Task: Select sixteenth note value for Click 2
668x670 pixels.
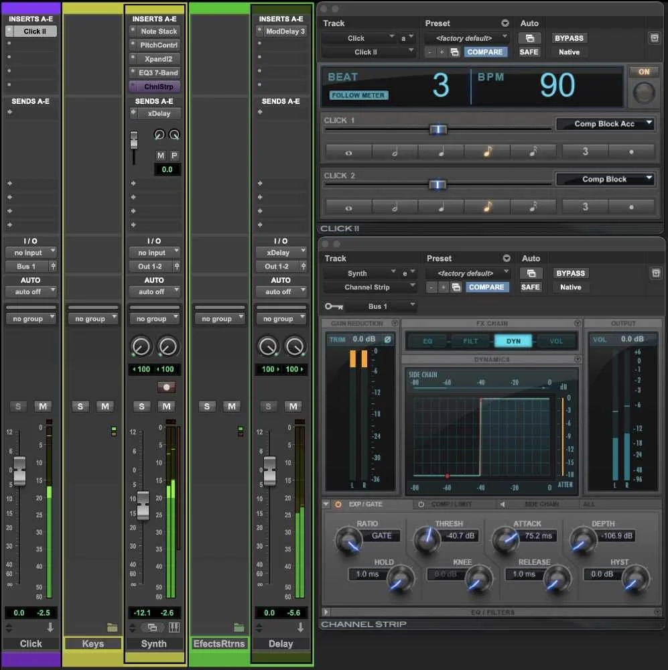Action: coord(533,207)
